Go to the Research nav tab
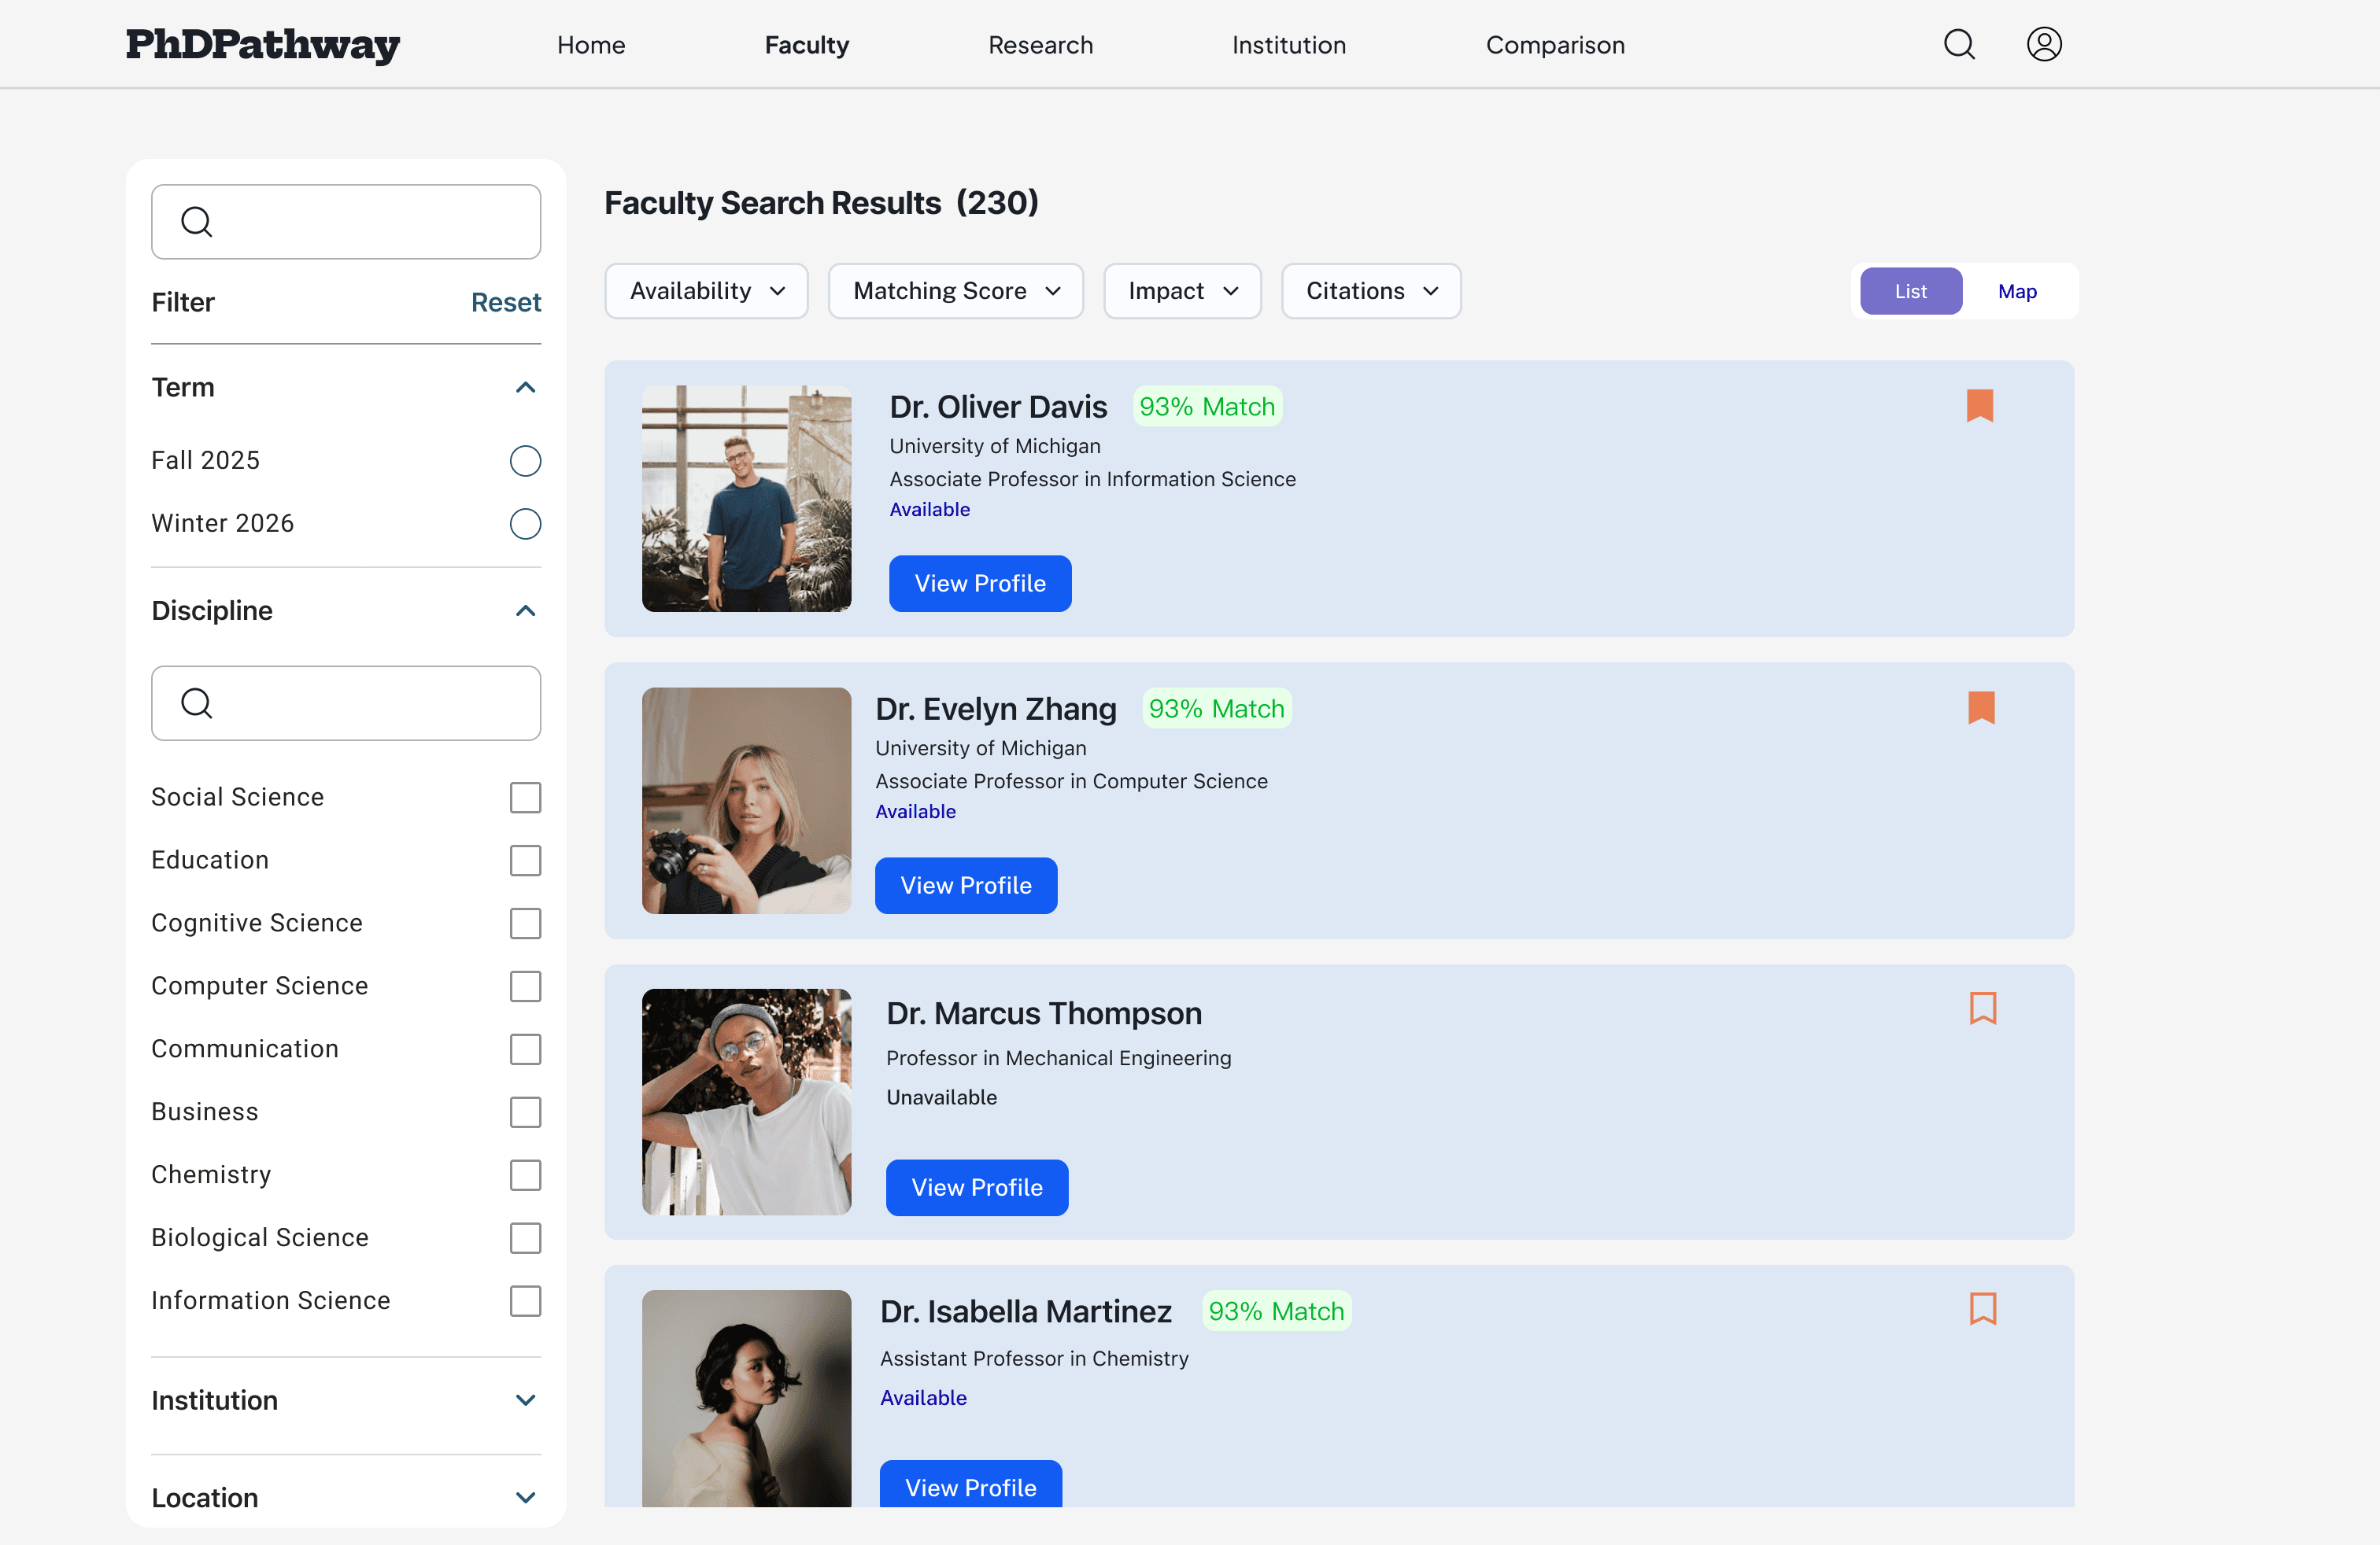2380x1545 pixels. point(1040,45)
